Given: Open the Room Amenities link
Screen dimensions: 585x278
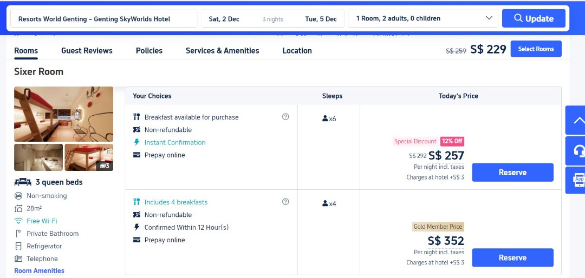Looking at the screenshot, I should click(x=39, y=271).
